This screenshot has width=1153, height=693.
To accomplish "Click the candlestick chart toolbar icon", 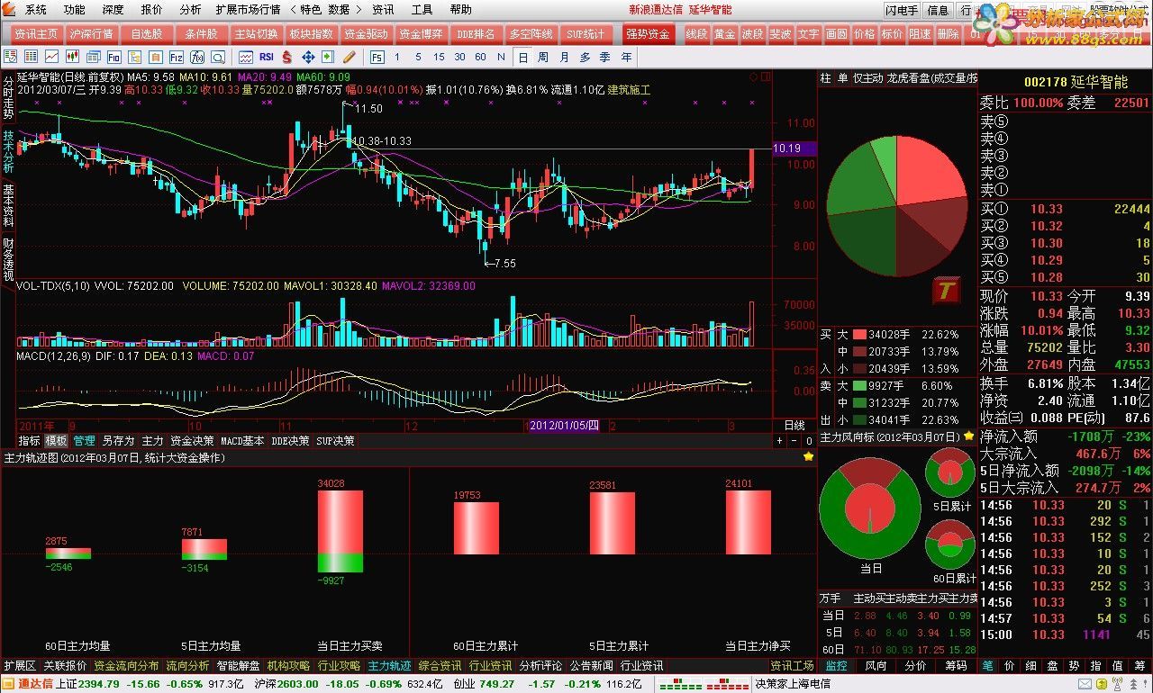I will click(x=72, y=57).
